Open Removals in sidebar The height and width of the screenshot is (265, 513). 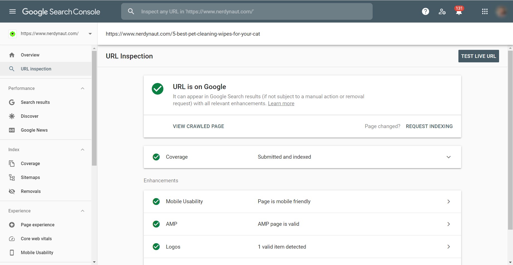[x=46, y=191]
